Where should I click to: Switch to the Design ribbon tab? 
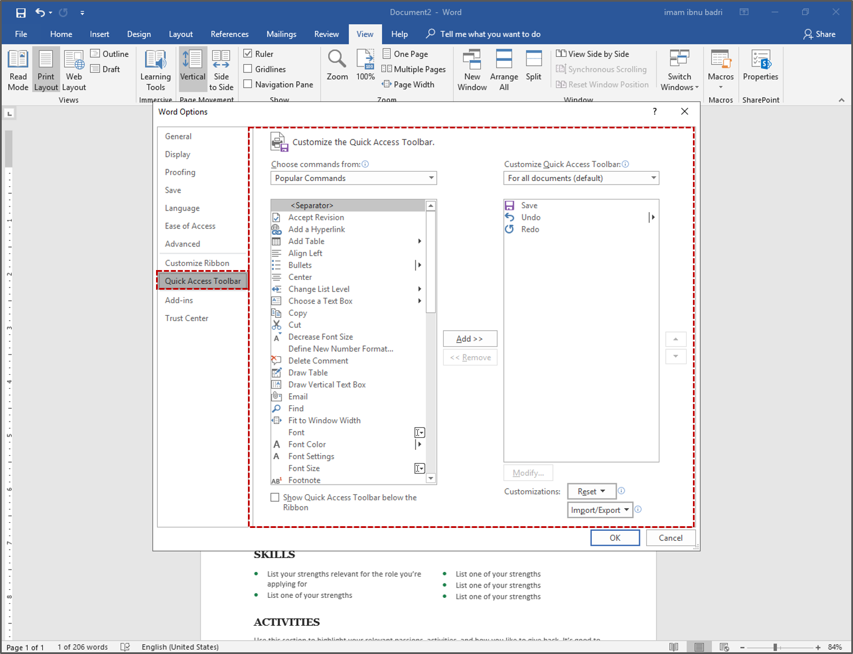(x=139, y=34)
